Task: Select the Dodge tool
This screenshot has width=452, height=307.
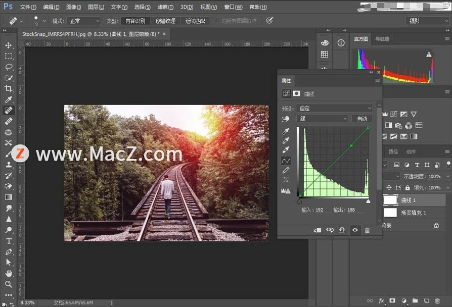Action: coord(9,230)
